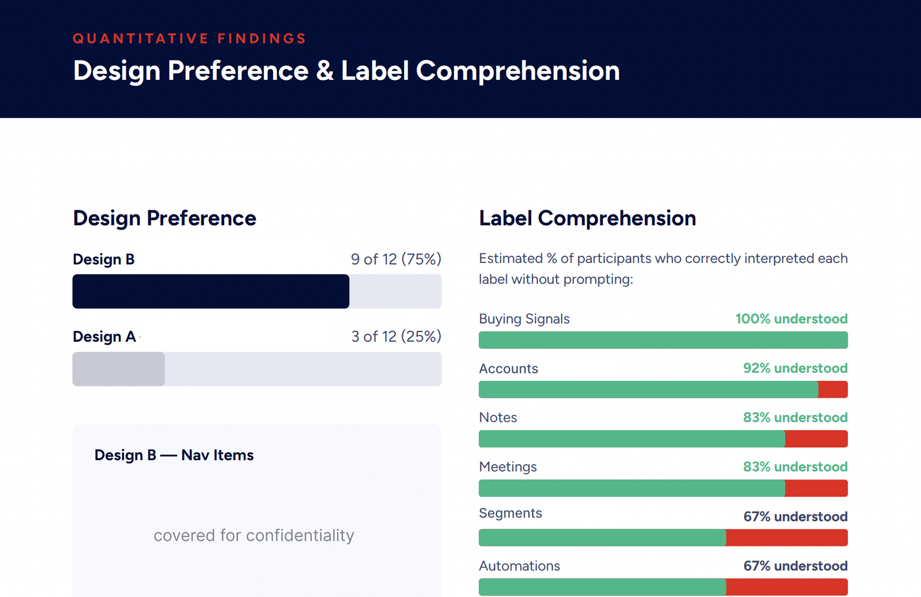Click the '92% understood' label
921x597 pixels.
795,368
